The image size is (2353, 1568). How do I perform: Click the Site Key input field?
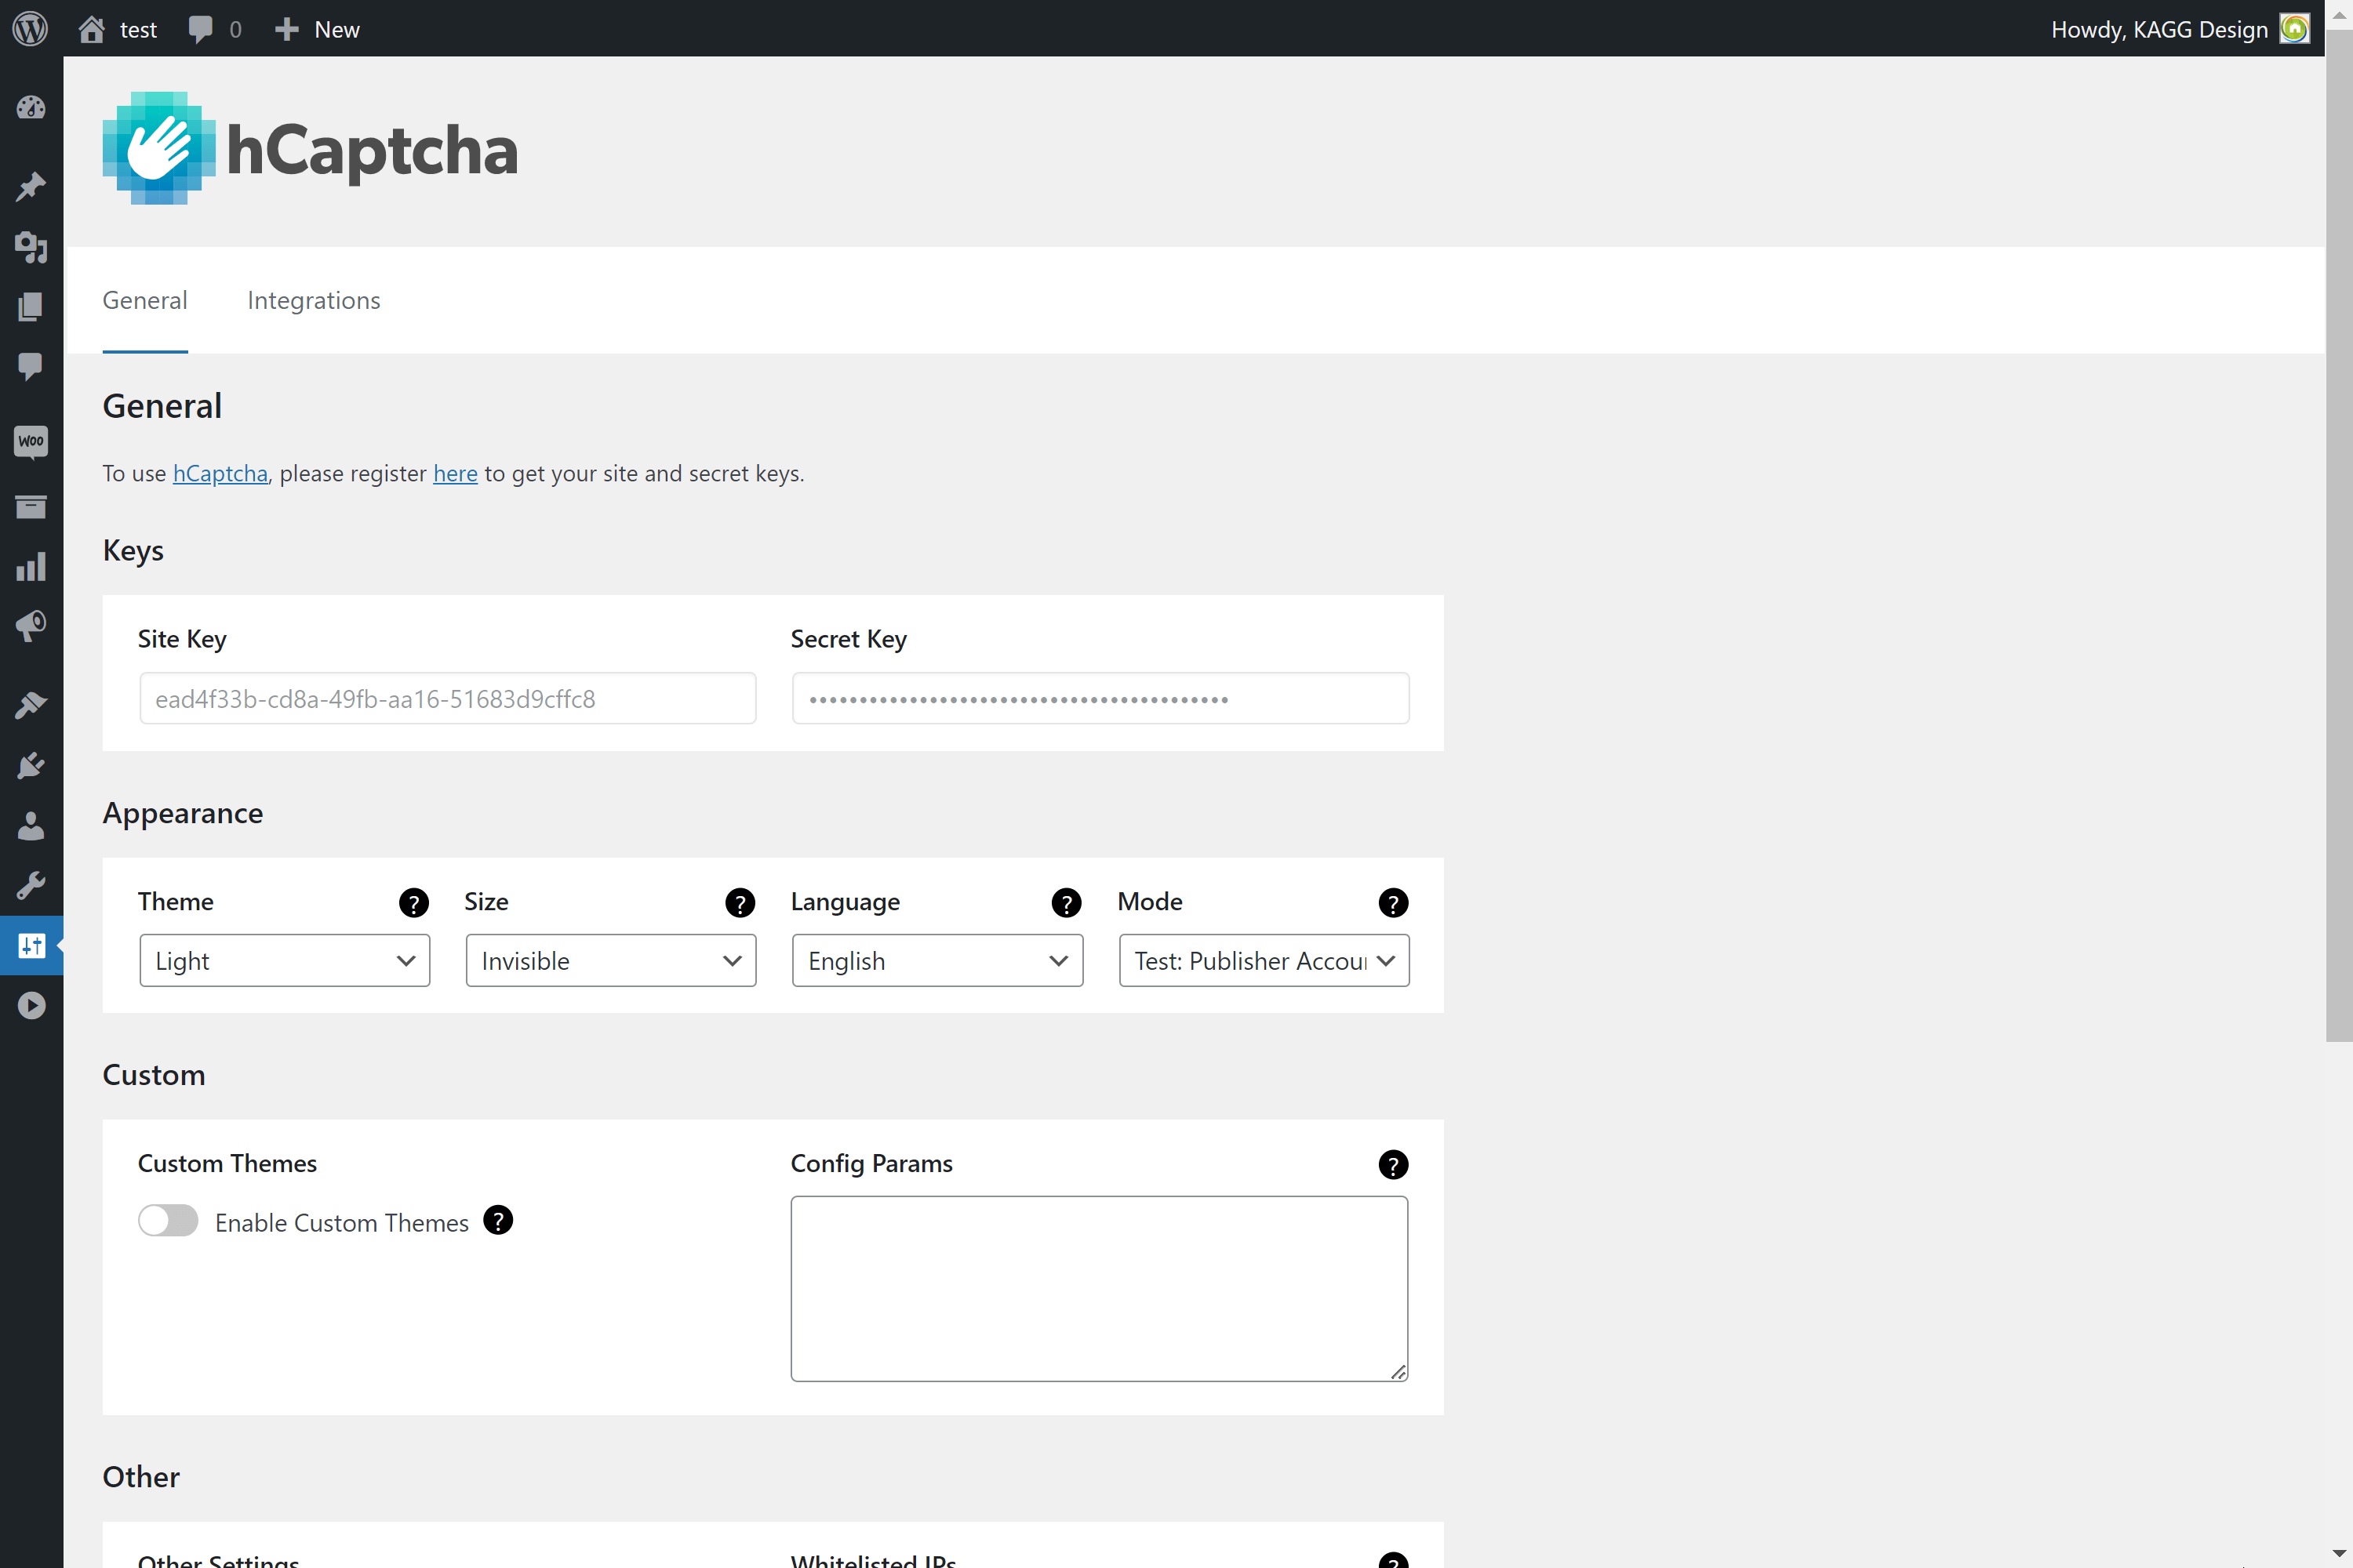(x=443, y=699)
